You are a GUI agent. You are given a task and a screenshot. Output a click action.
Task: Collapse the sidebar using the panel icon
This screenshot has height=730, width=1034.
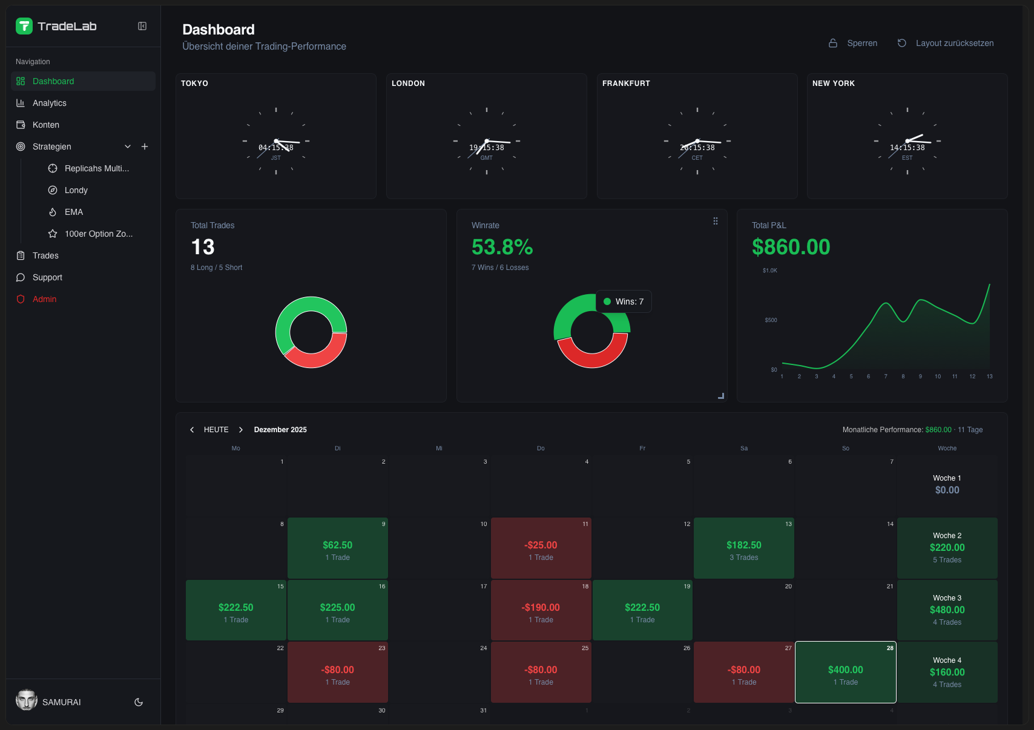(142, 26)
